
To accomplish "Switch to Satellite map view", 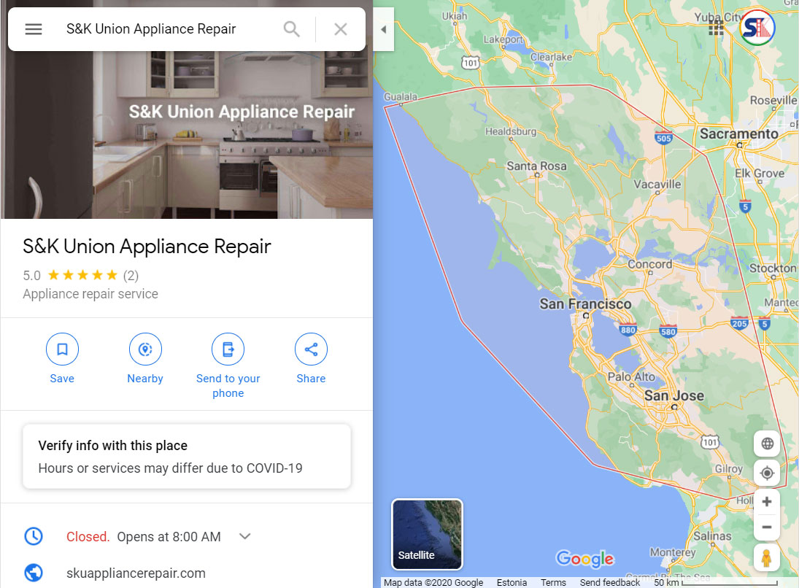I will click(x=427, y=534).
